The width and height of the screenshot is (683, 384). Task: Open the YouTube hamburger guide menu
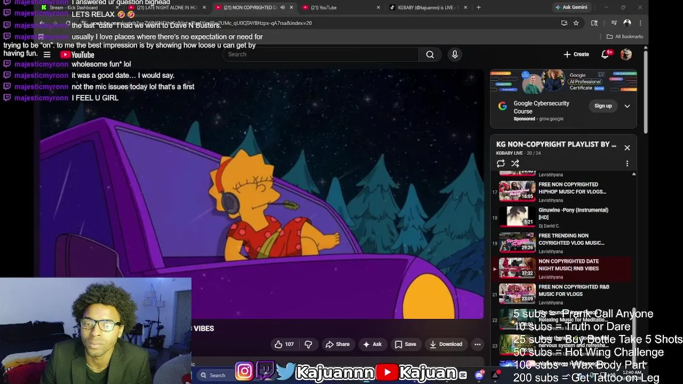(x=47, y=54)
